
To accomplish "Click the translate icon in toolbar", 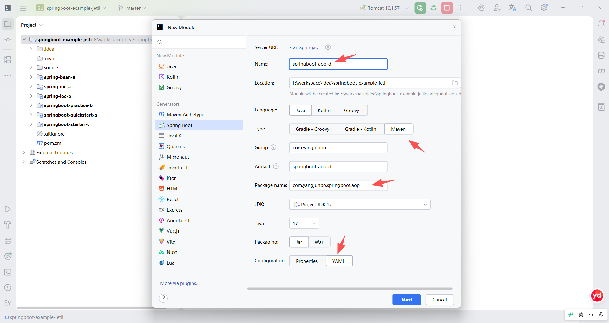I will coord(513,8).
